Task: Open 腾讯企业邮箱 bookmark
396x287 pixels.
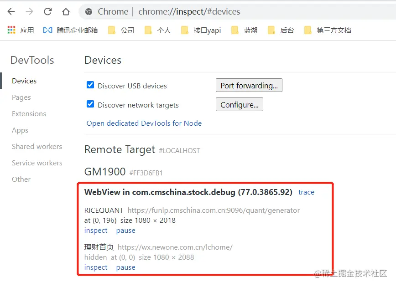Action: 70,30
